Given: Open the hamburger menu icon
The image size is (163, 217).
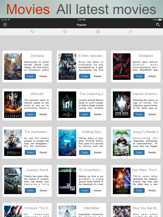Looking at the screenshot, I should (5, 25).
